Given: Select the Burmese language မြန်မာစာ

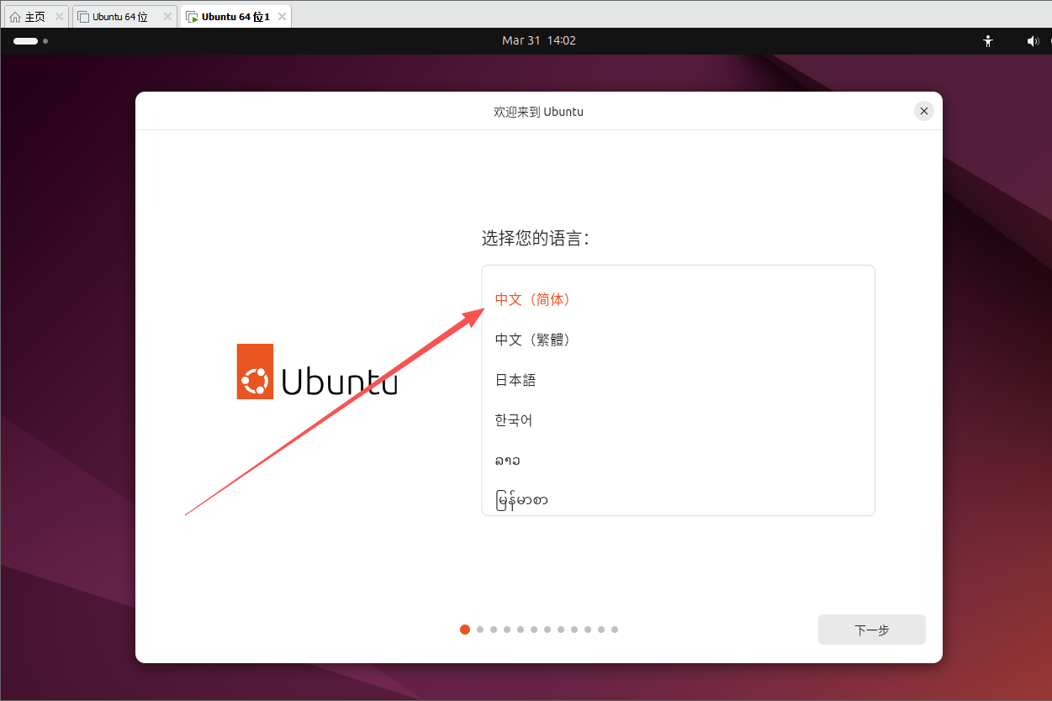Looking at the screenshot, I should tap(678, 499).
